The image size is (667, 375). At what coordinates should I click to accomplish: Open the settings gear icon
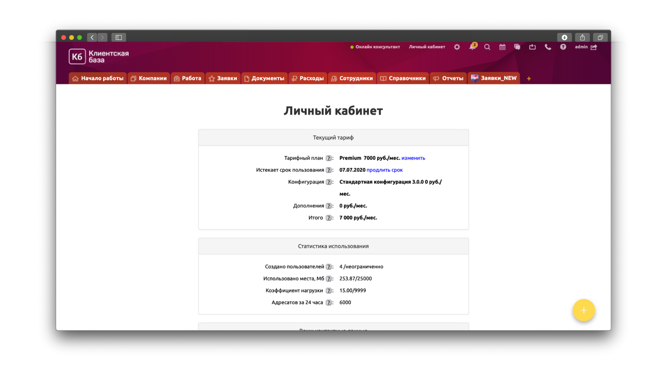point(457,47)
